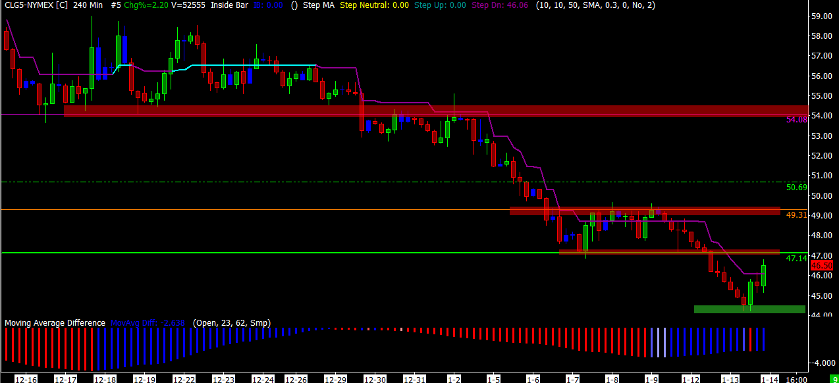Click the 49.31 orange price label
Image resolution: width=839 pixels, height=383 pixels.
click(x=796, y=215)
